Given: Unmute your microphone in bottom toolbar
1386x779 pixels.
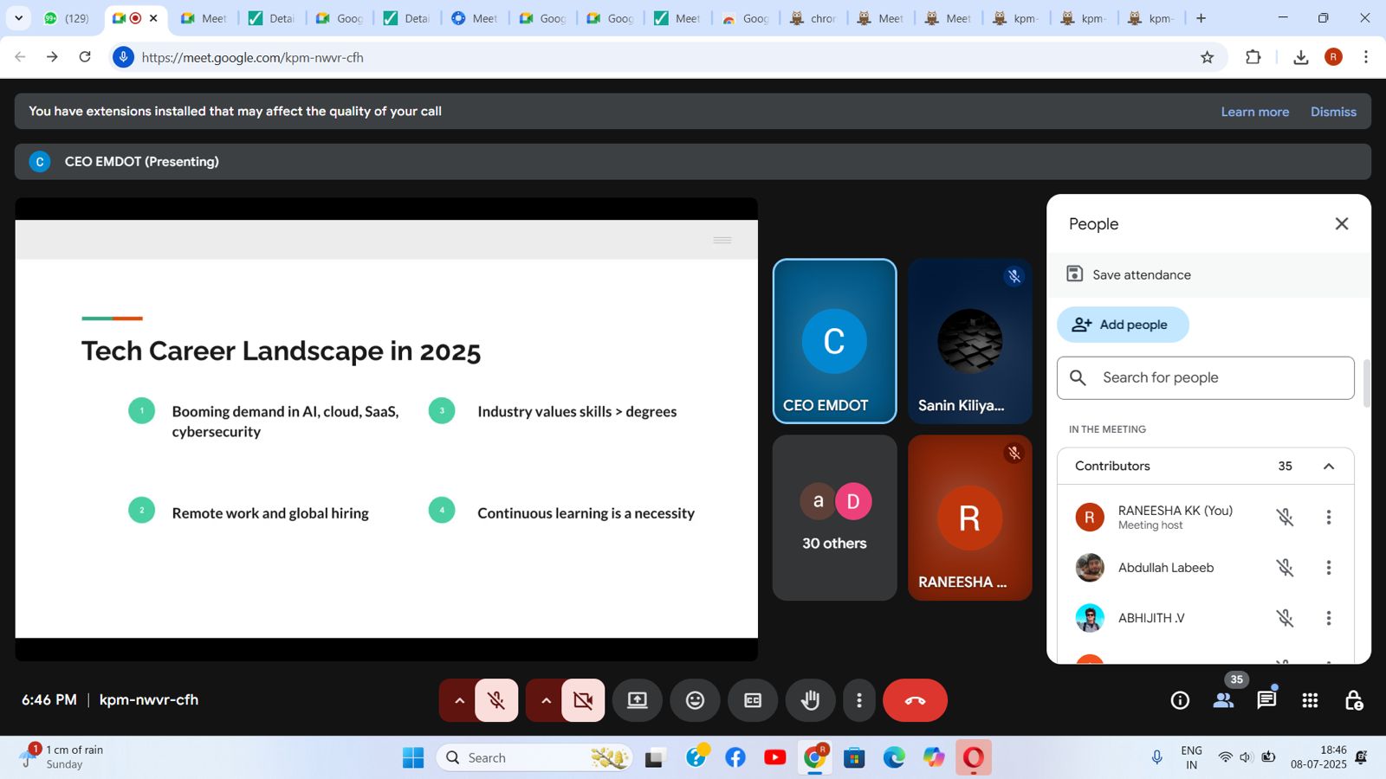Looking at the screenshot, I should 496,700.
